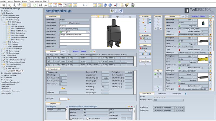Click the clipboard document icon in toolbar
Screen dimensions: 216x121
[x=122, y=5]
